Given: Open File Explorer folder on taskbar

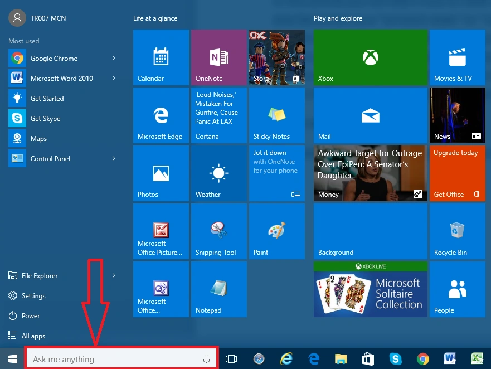Looking at the screenshot, I should pos(341,359).
